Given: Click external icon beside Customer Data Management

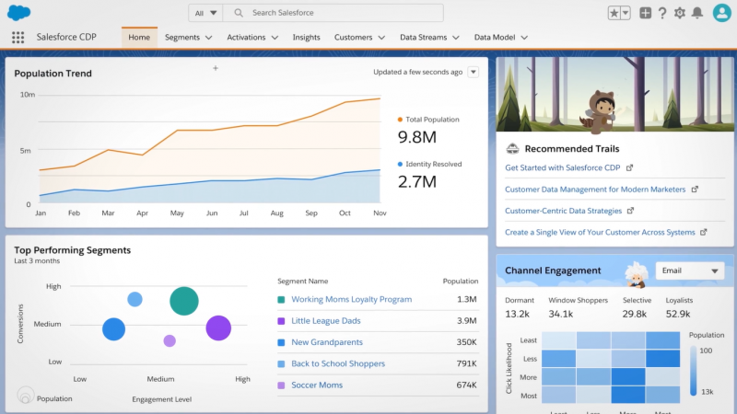Looking at the screenshot, I should 696,190.
